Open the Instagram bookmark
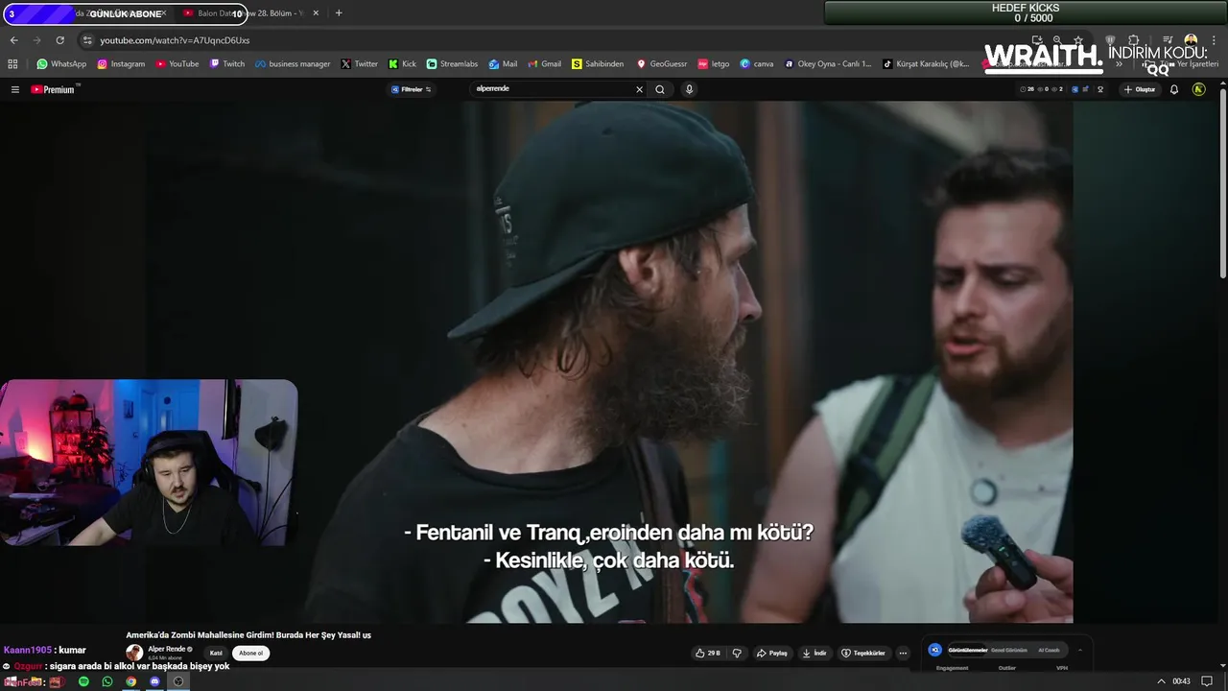 coord(121,64)
